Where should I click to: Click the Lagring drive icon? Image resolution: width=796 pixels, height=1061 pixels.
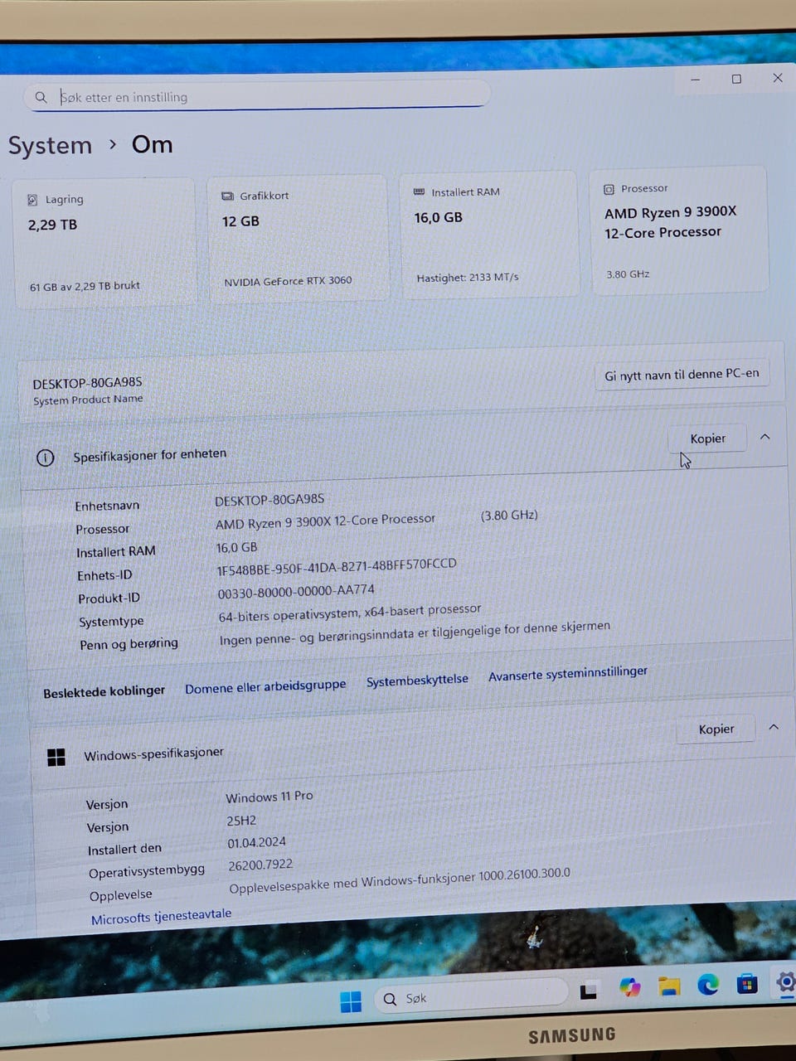[x=32, y=200]
